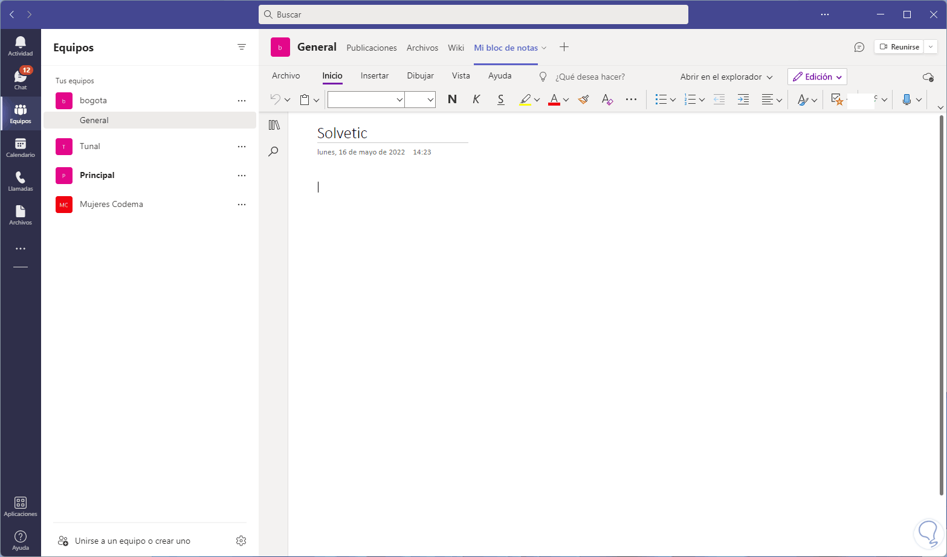Switch to the Vista ribbon tab
Image resolution: width=947 pixels, height=557 pixels.
(x=461, y=76)
